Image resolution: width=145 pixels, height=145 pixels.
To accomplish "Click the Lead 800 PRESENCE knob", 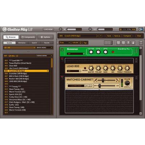I will tap(127, 68).
